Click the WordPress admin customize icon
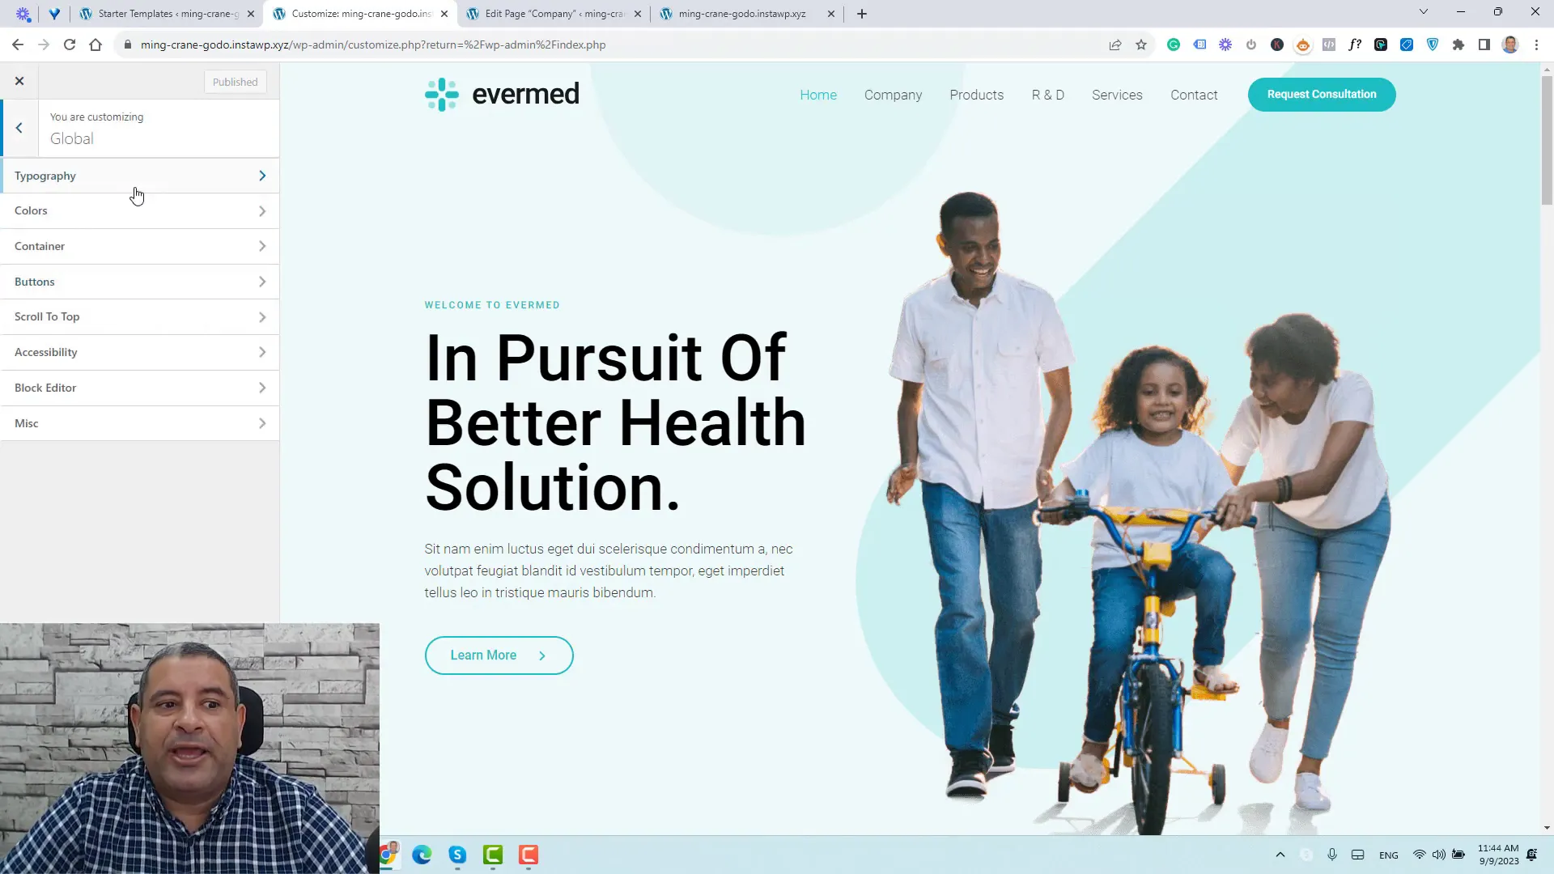Image resolution: width=1554 pixels, height=874 pixels. [18, 80]
